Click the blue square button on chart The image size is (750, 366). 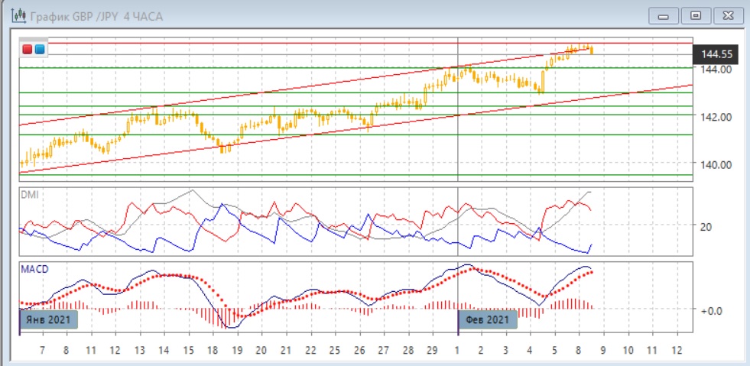tap(40, 50)
